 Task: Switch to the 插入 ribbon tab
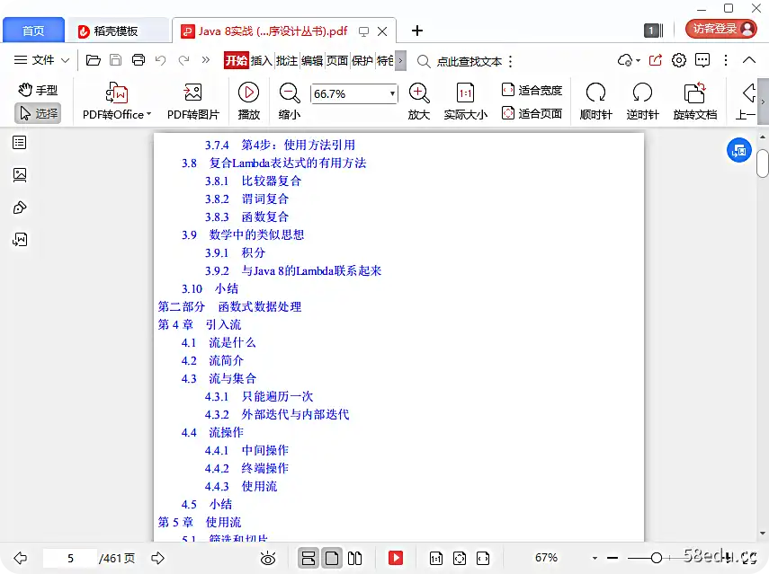262,61
